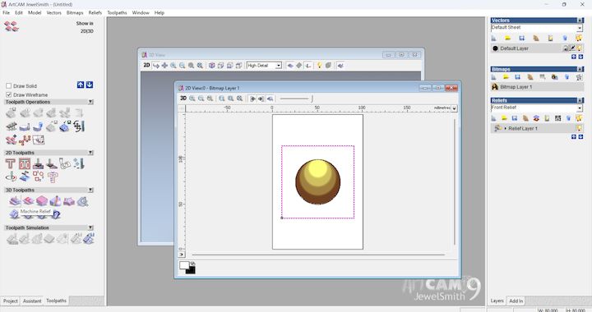Move toolpath down with the blue down arrow
The width and height of the screenshot is (592, 312).
[90, 85]
